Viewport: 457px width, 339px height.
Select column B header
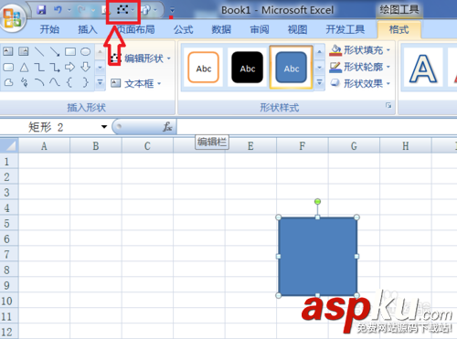pos(96,145)
